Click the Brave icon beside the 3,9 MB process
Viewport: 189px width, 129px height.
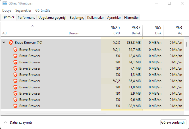tap(15, 93)
